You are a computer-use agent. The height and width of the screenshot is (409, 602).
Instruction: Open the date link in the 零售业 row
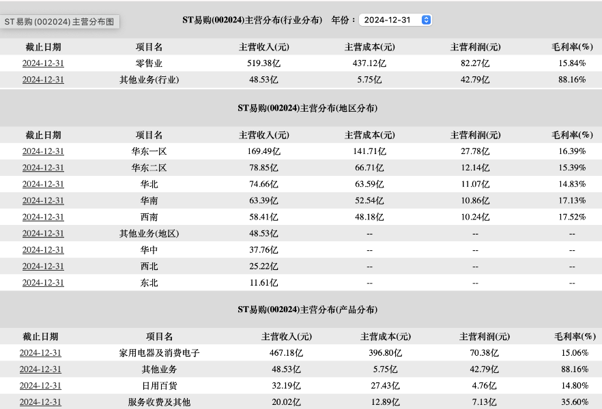[43, 63]
